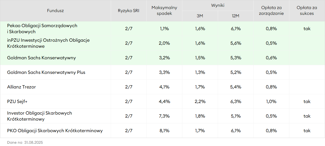
Task: Click the Maksymalny spadek column header
Action: [x=164, y=11]
